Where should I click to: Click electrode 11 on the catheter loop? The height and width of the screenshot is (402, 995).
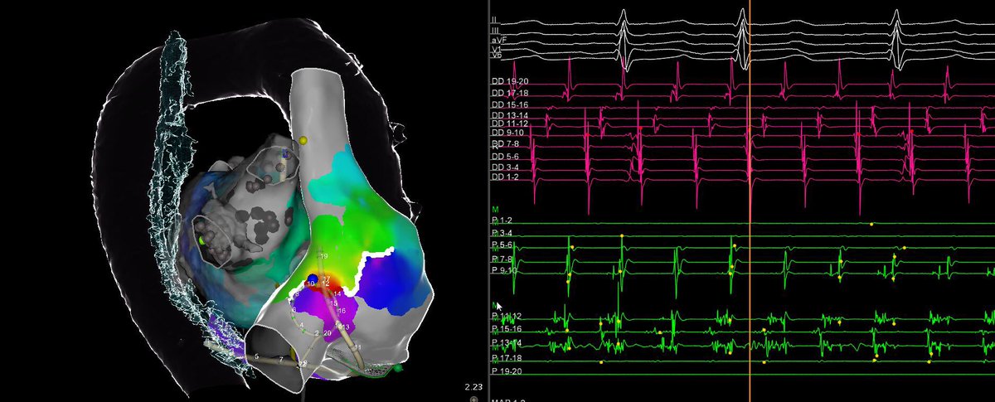click(x=357, y=345)
